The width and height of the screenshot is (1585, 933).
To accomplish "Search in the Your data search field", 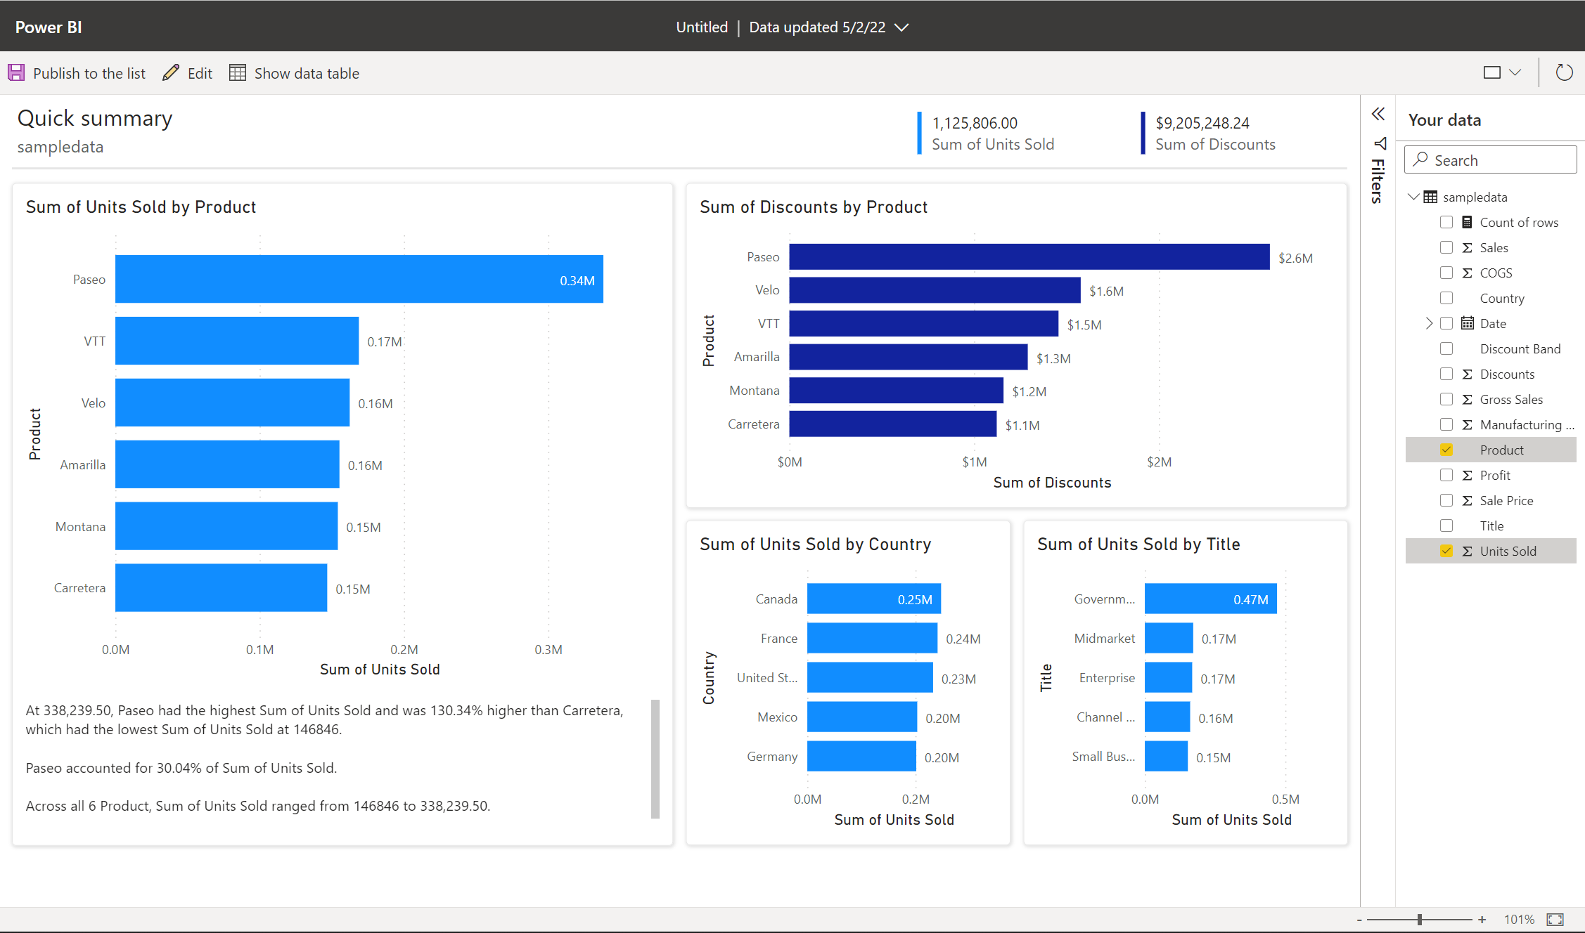I will [x=1489, y=159].
